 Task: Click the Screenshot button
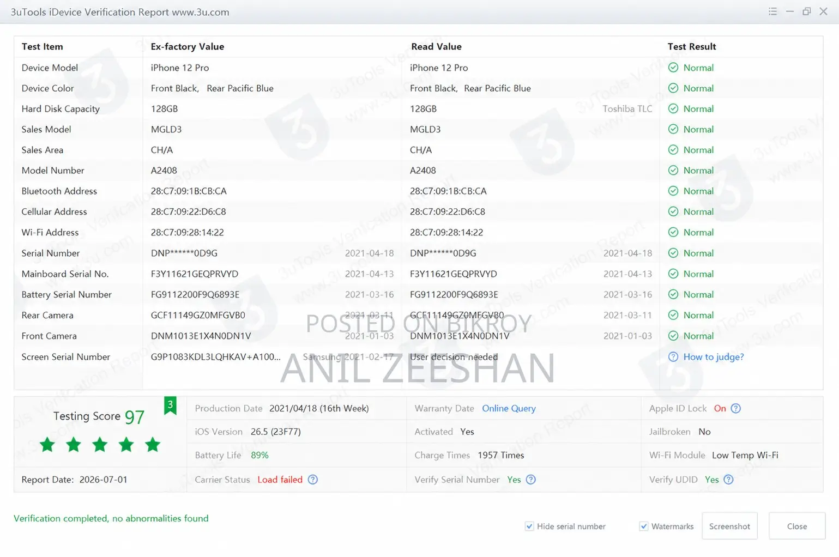729,526
